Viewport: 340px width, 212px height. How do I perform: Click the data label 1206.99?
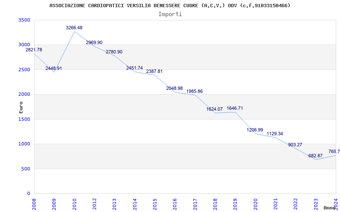255,130
